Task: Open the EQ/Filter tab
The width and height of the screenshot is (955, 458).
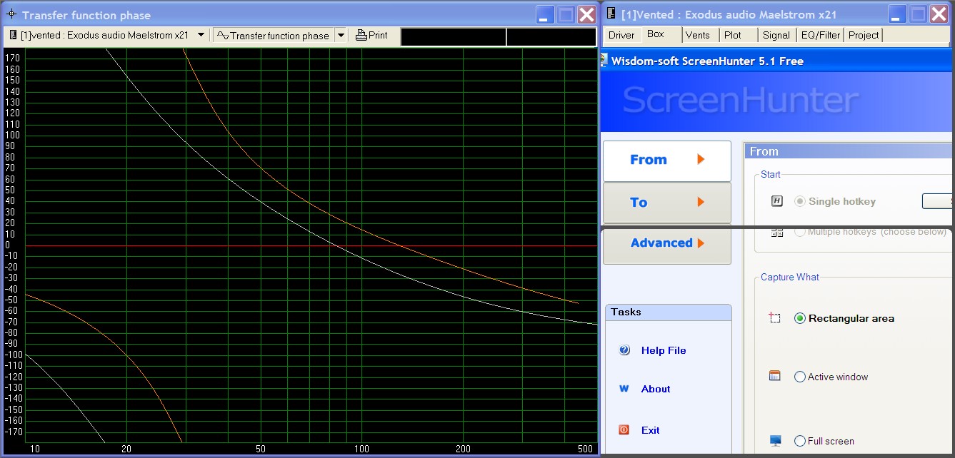Action: pos(820,35)
